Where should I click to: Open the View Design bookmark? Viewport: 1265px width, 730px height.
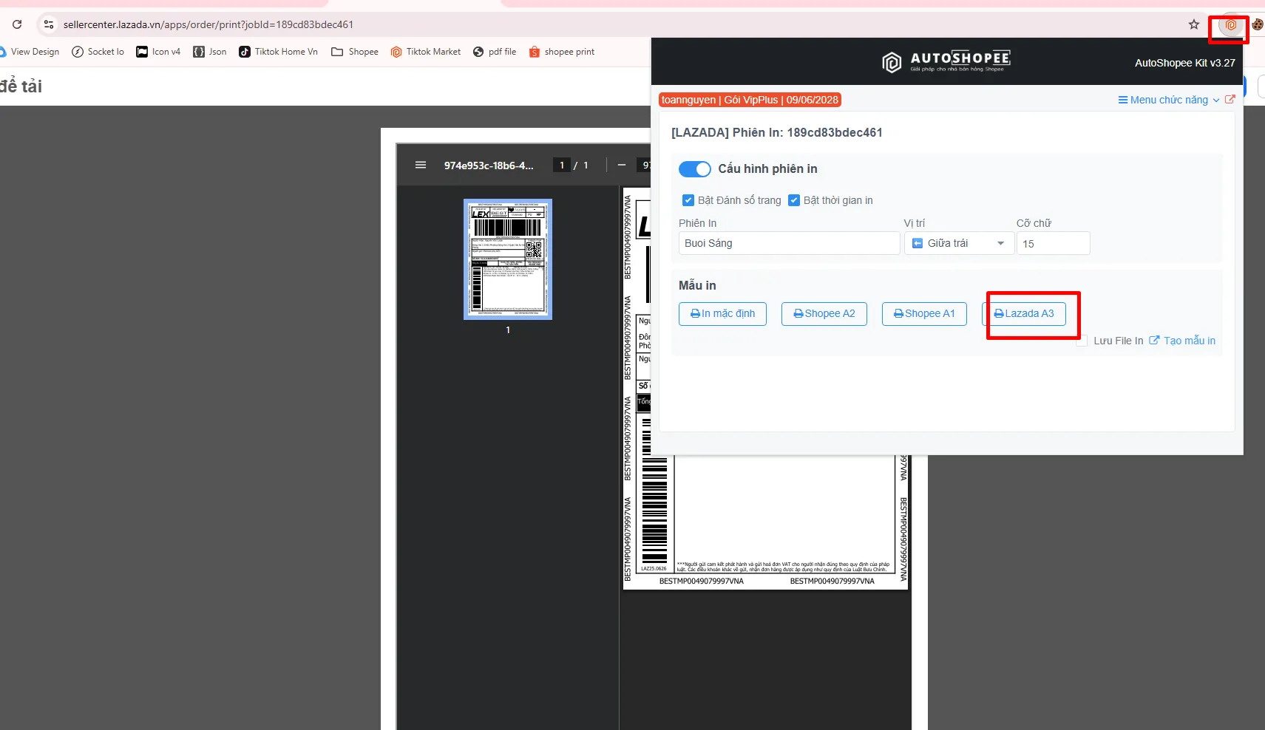pos(30,52)
